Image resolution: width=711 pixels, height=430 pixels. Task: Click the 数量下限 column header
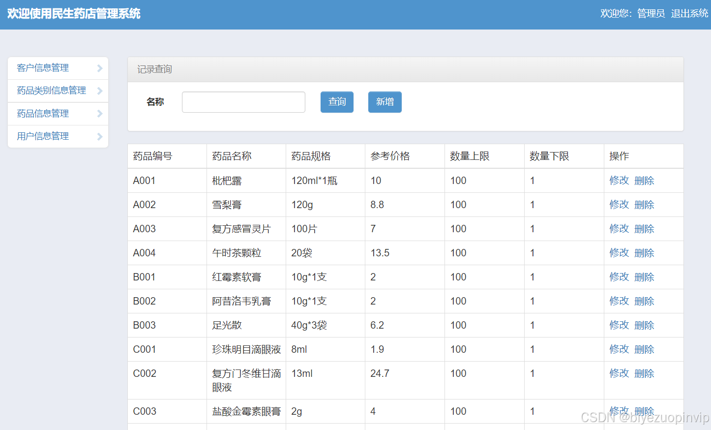[564, 156]
